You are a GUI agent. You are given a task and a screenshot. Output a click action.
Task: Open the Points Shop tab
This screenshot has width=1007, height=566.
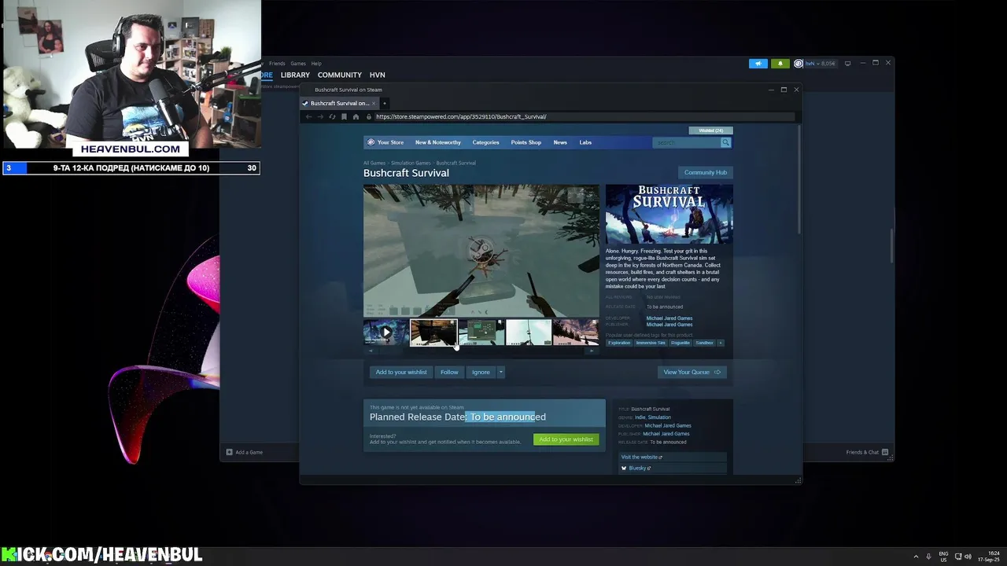click(x=526, y=142)
